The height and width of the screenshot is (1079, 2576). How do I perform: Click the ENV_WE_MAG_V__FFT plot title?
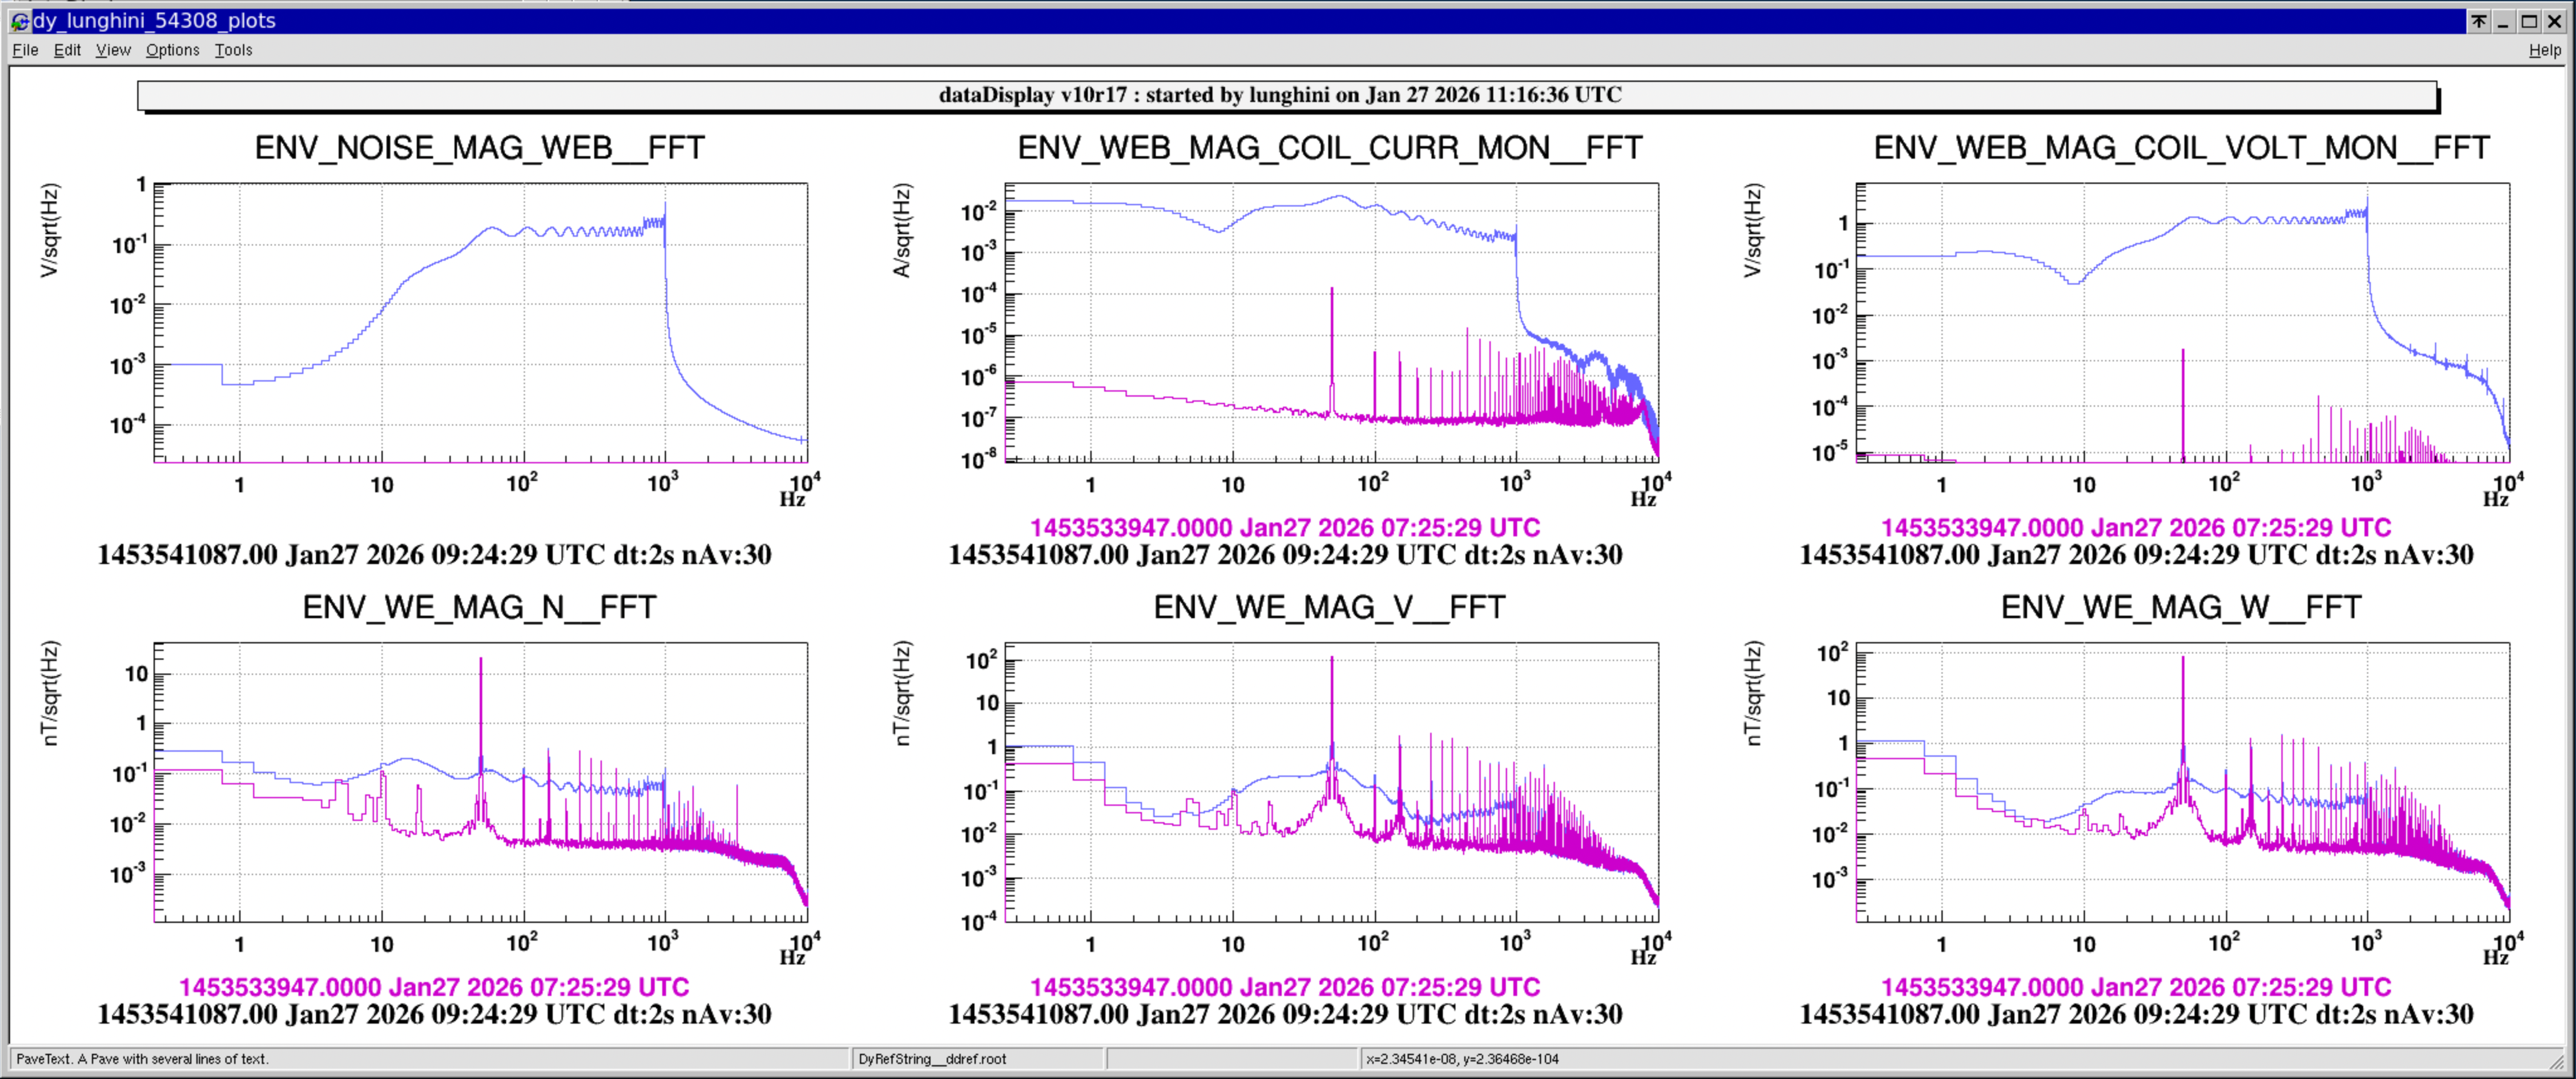1329,607
